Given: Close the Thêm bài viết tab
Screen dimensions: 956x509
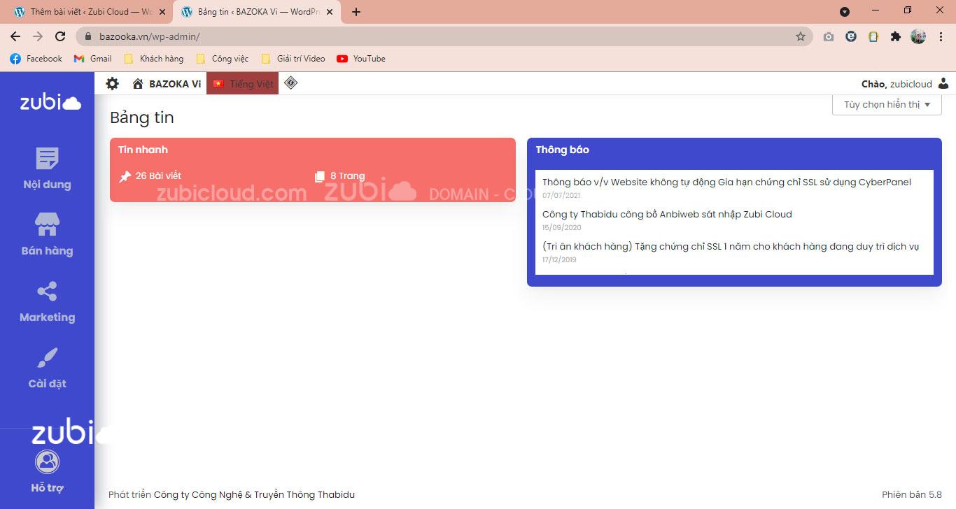Looking at the screenshot, I should pyautogui.click(x=163, y=12).
